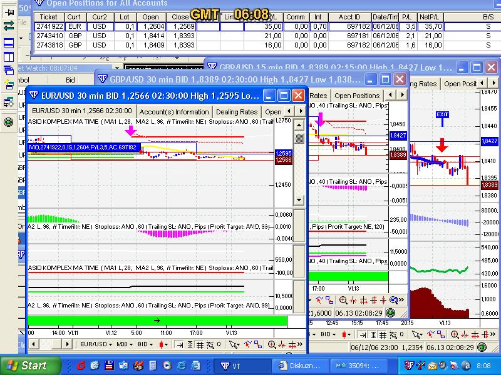
Task: Click the green connection status indicator in sidebar
Action: coord(9,122)
